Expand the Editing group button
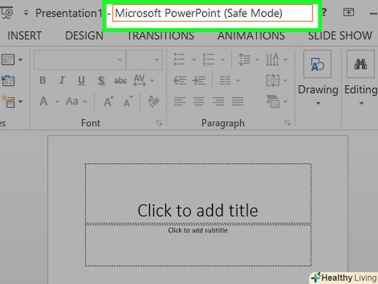378x284 pixels. coord(361,79)
